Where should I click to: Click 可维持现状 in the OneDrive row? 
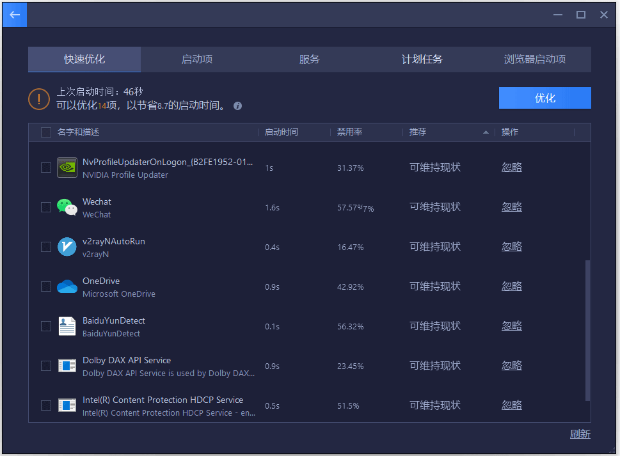435,287
